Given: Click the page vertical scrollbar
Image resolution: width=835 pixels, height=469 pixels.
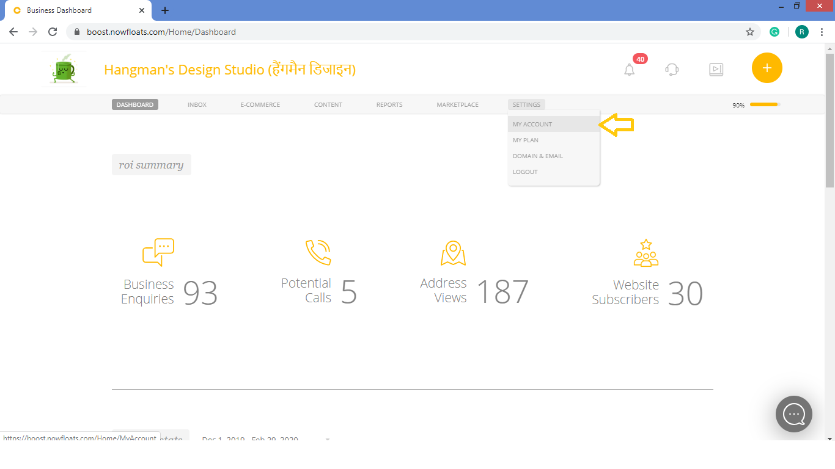Looking at the screenshot, I should tap(829, 120).
